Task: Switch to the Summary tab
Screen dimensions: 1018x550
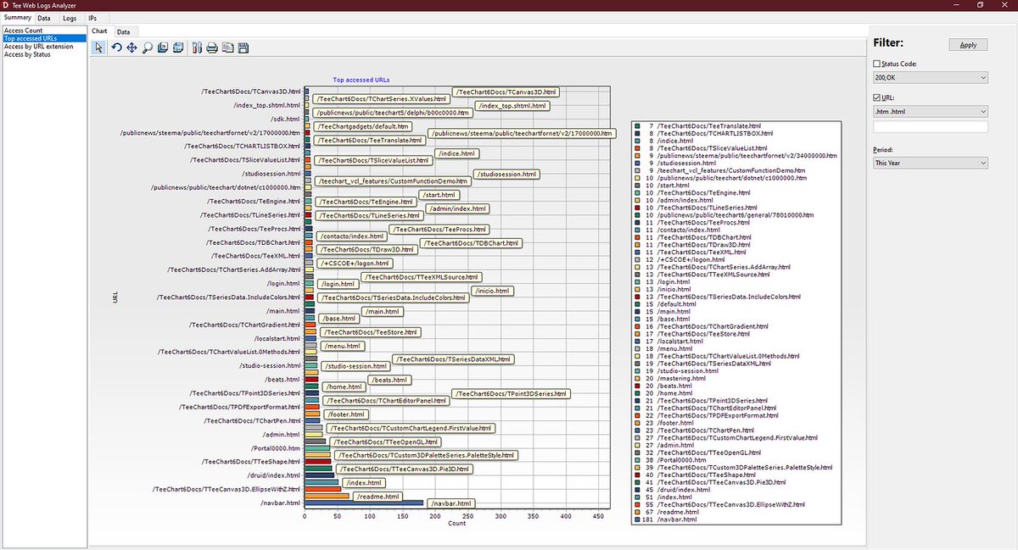Action: 17,17
